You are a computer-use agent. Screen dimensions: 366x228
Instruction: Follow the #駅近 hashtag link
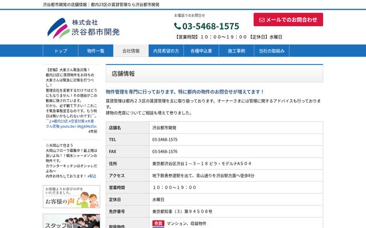[x=91, y=176]
